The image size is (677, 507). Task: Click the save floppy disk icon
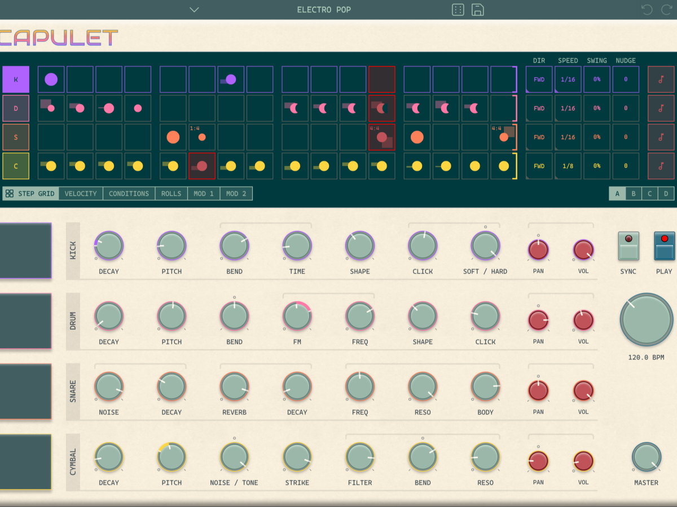478,10
